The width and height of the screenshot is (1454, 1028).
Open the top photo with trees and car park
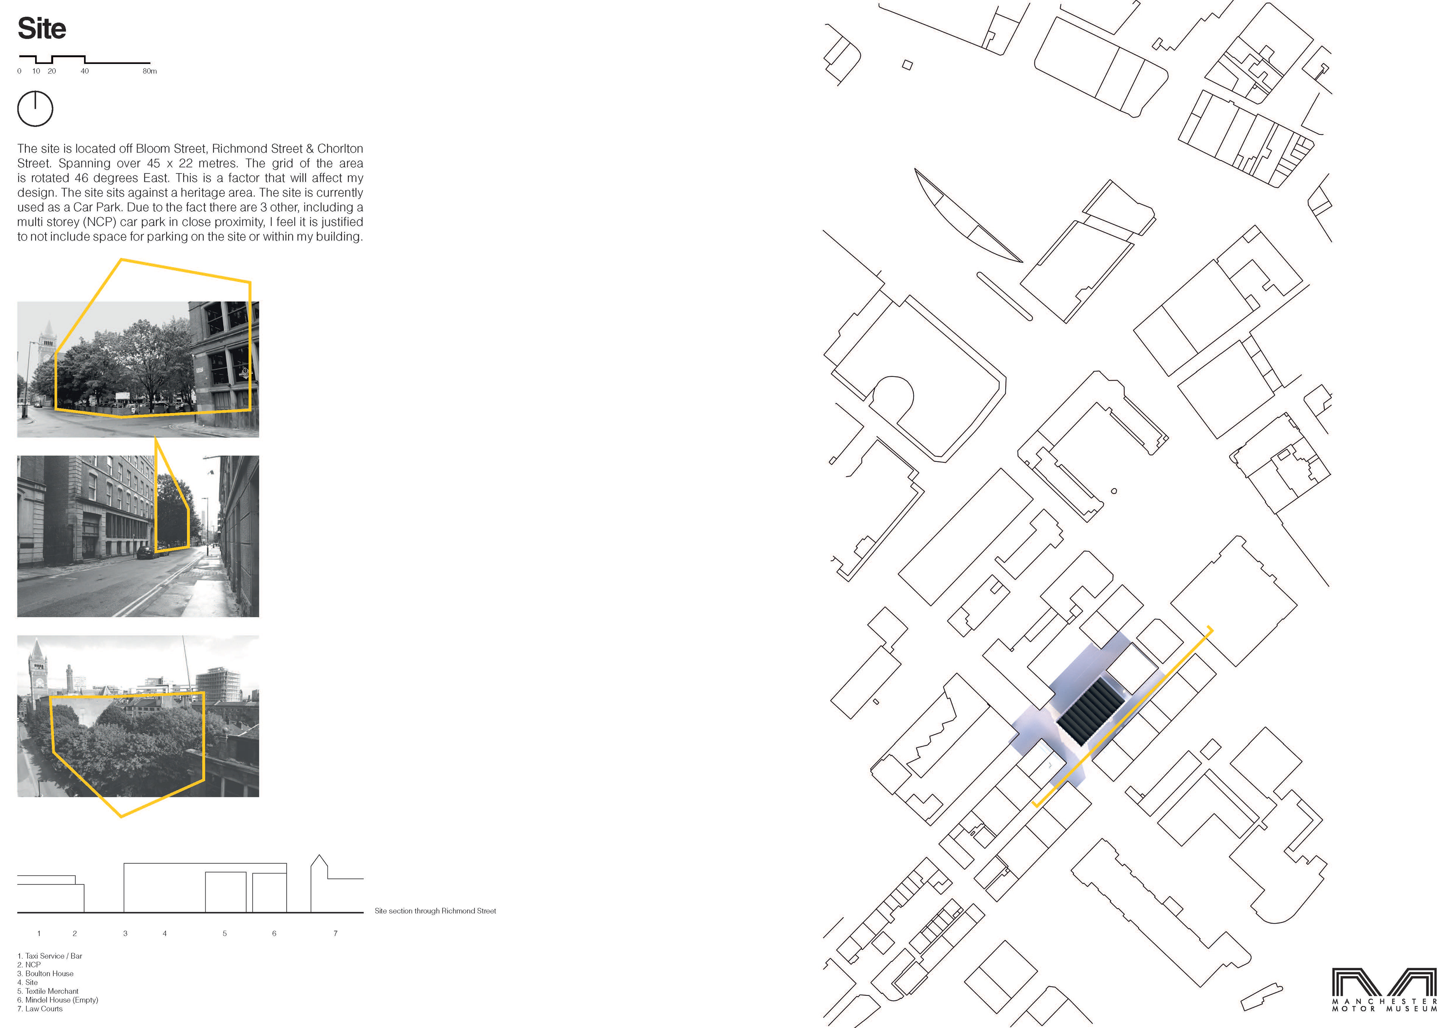[x=137, y=369]
